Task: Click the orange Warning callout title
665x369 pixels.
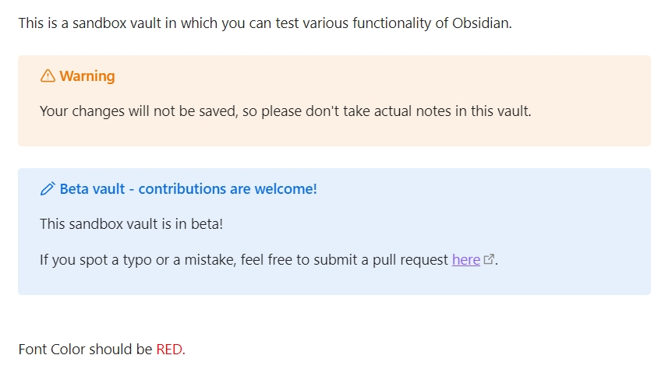Action: click(87, 76)
